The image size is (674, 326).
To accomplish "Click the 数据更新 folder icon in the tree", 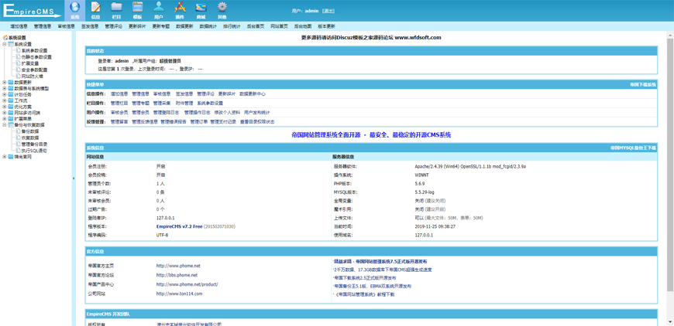I will pos(10,82).
